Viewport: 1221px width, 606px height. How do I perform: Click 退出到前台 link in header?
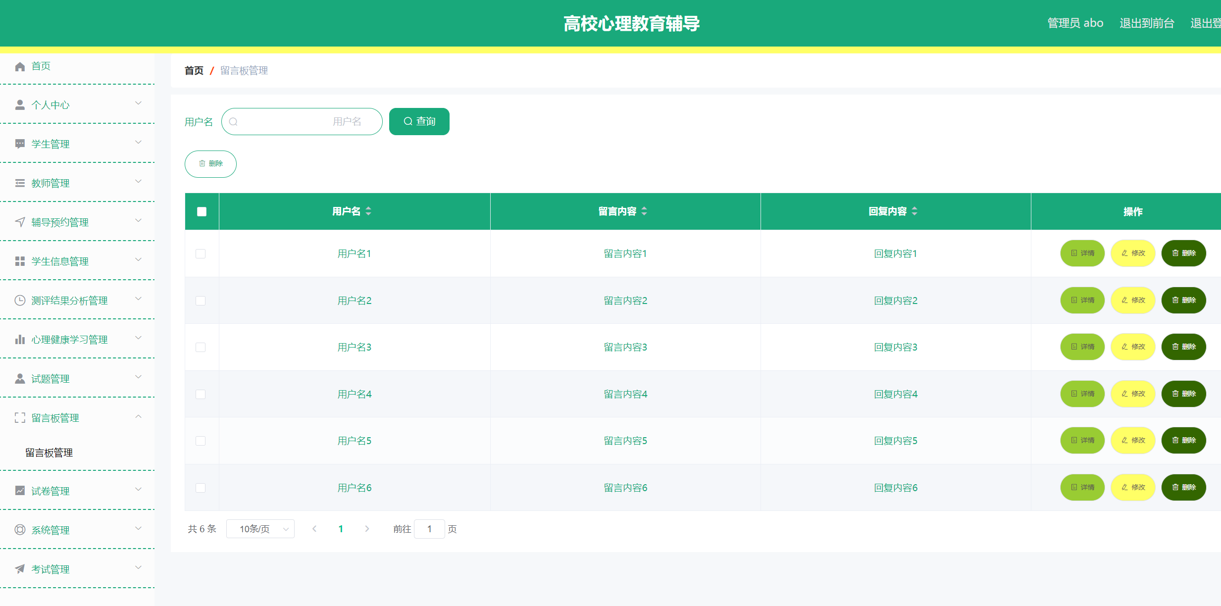click(x=1146, y=23)
